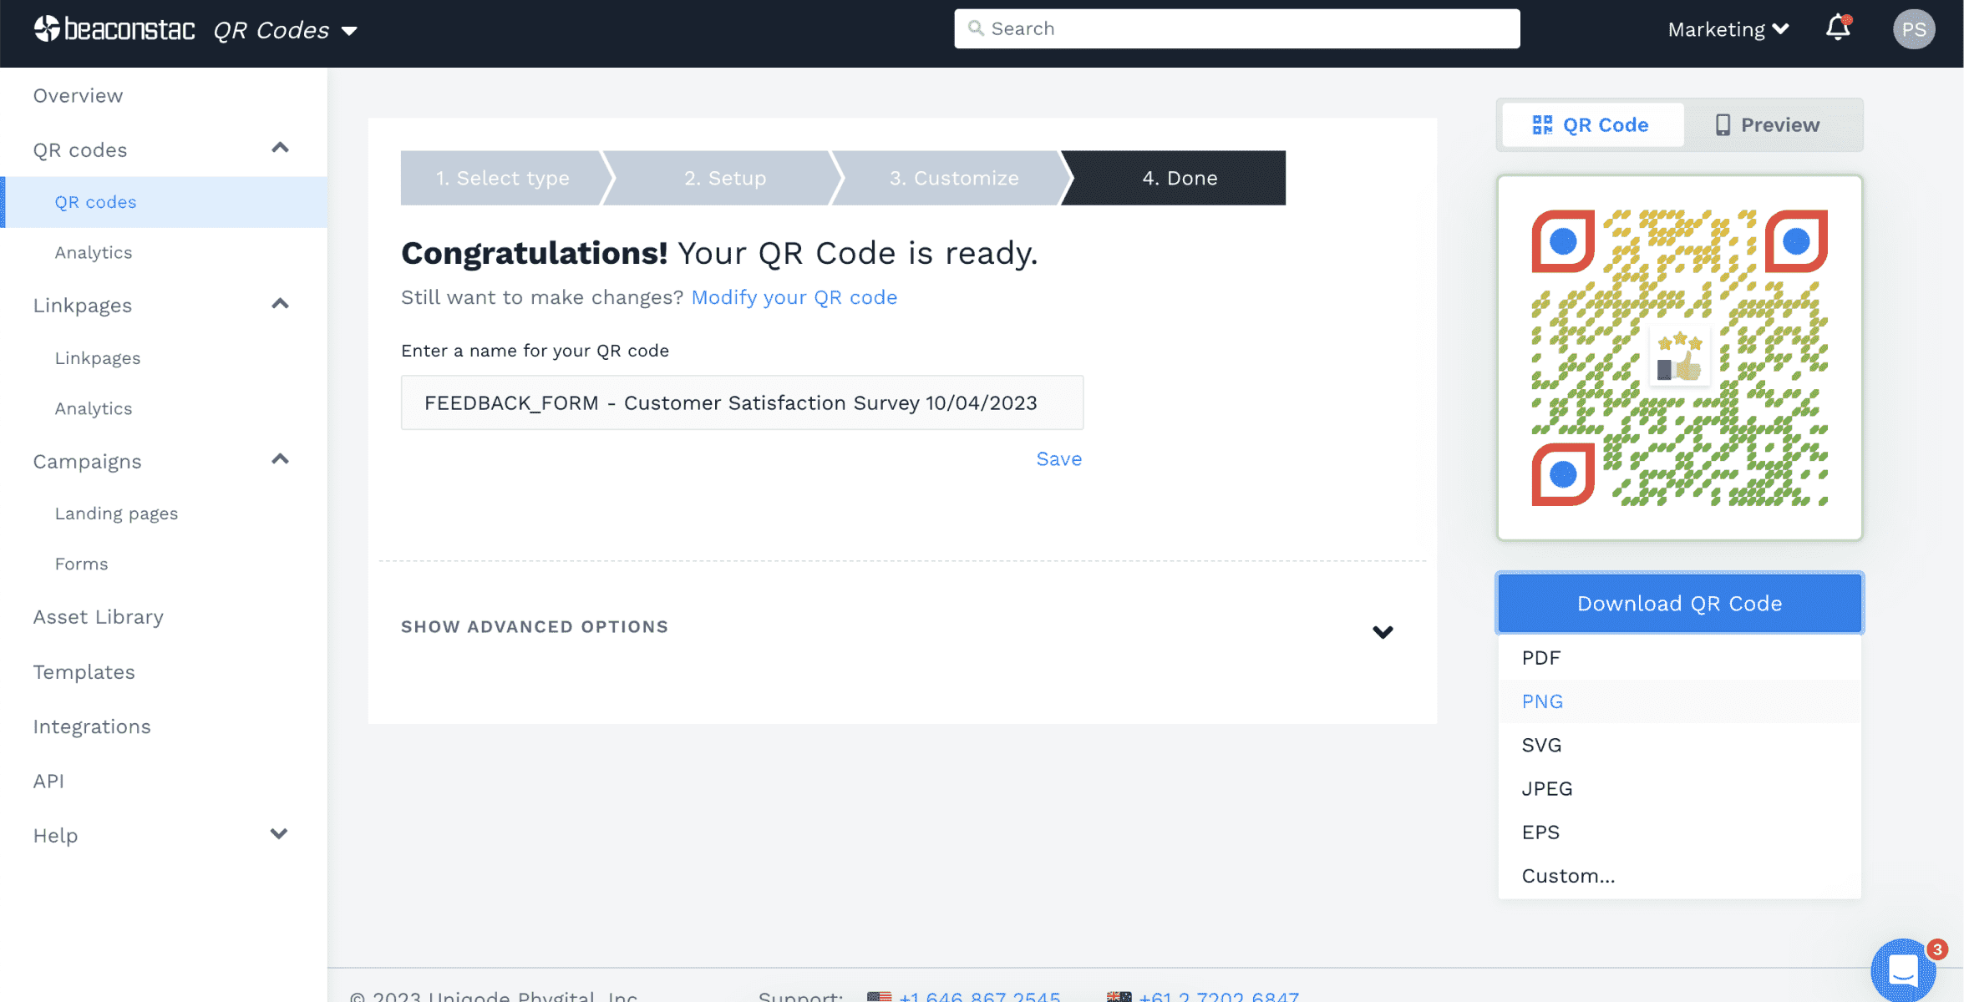
Task: Select PNG download format
Action: pos(1542,701)
